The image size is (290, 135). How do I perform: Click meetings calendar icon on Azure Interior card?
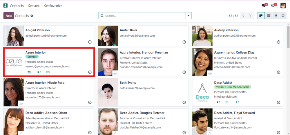pos(29,72)
